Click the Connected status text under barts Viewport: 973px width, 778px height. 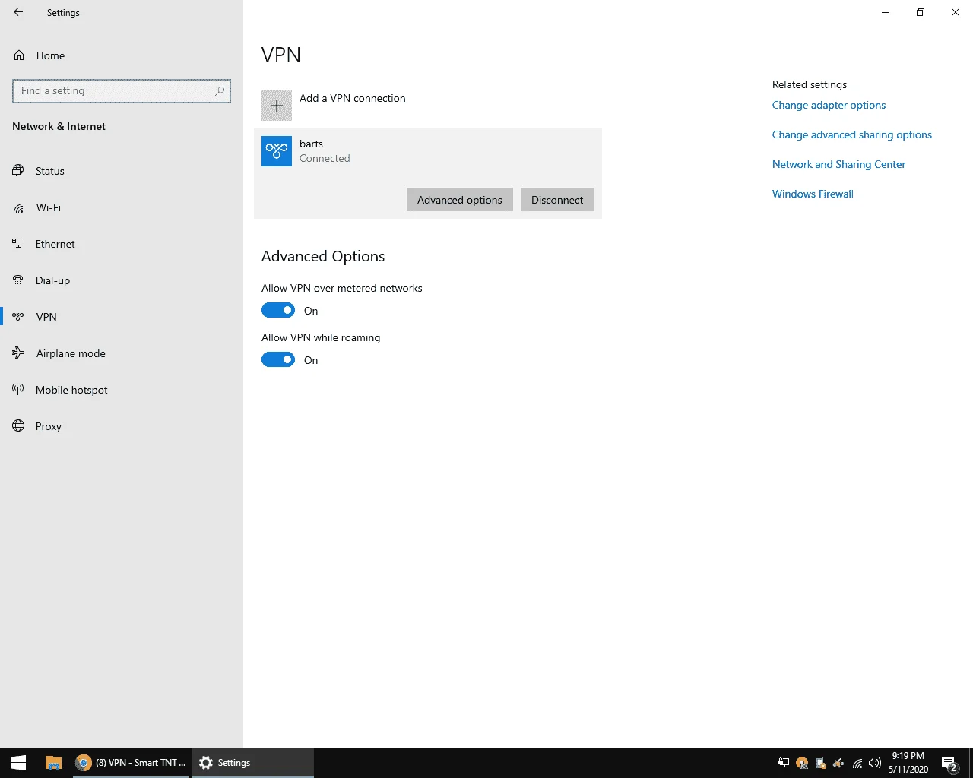(325, 158)
